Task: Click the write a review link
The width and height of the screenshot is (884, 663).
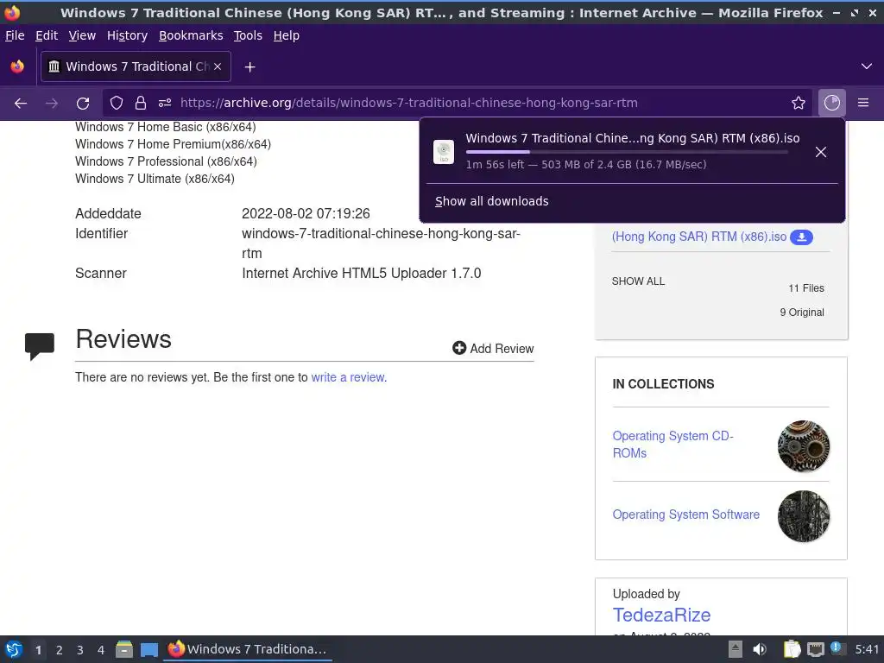Action: pos(349,377)
